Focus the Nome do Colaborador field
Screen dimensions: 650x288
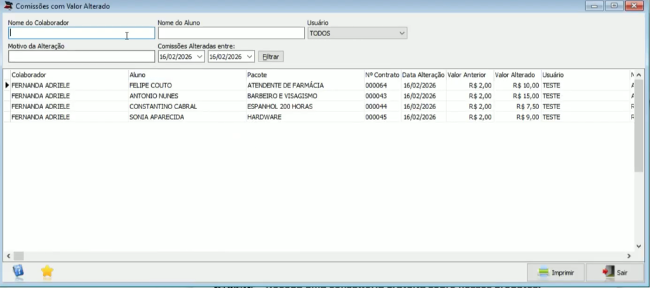click(81, 33)
